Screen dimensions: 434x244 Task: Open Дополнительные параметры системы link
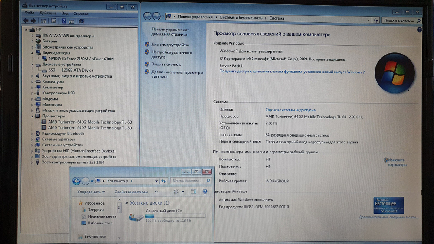[x=177, y=75]
